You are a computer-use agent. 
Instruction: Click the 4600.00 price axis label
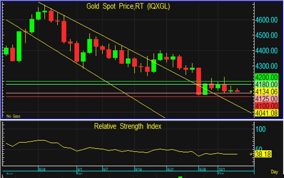pos(266,20)
